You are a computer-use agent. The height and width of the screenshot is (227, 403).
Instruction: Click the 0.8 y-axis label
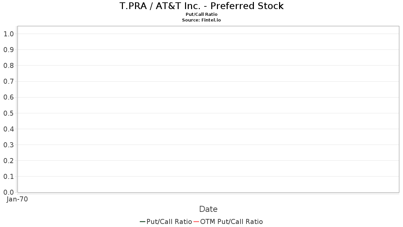[9, 66]
